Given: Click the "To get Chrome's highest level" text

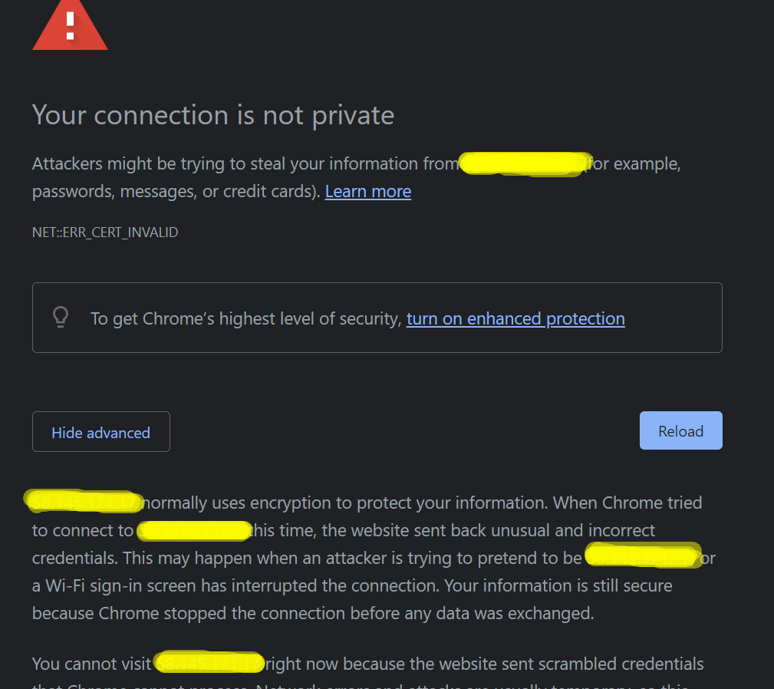Looking at the screenshot, I should pos(245,318).
